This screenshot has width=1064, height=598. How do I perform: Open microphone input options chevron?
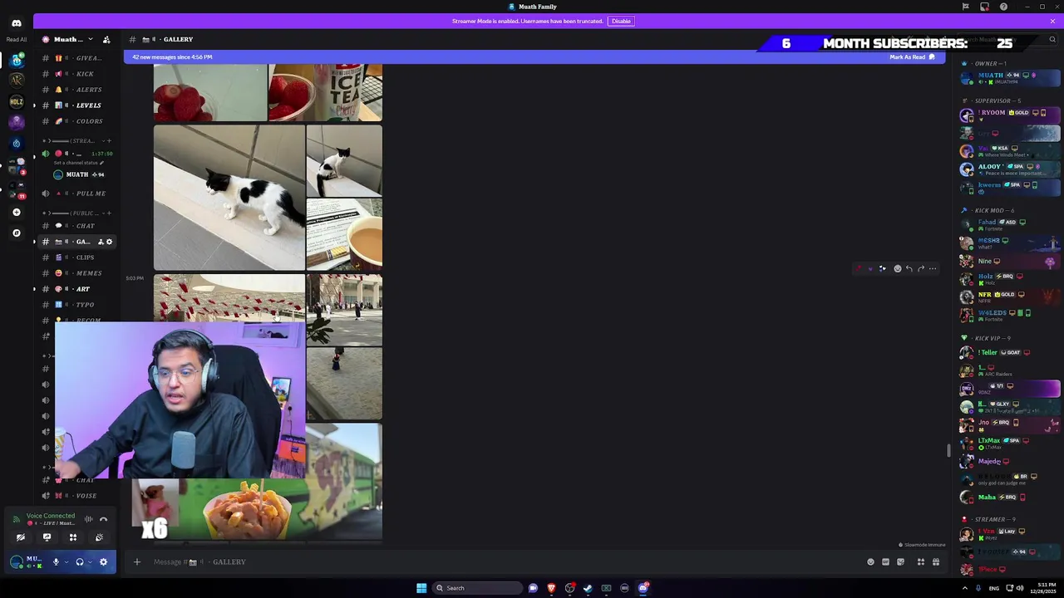click(66, 562)
